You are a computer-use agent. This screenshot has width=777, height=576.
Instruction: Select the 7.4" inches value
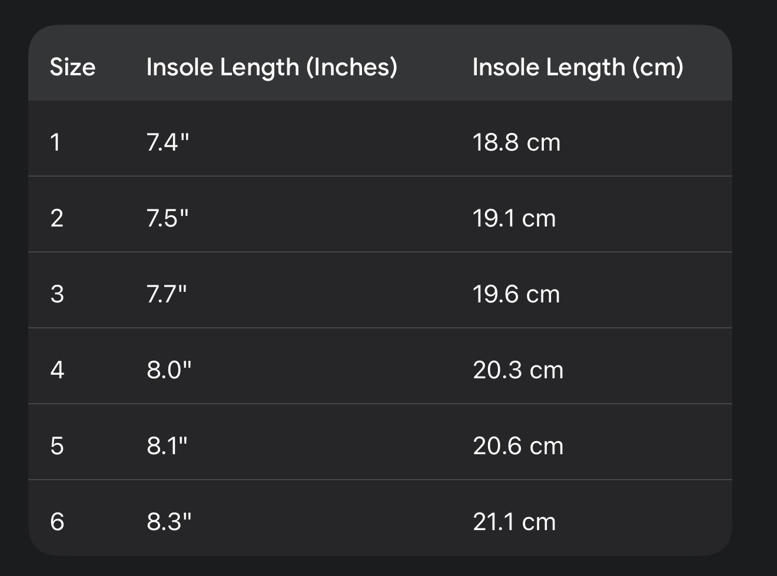168,142
